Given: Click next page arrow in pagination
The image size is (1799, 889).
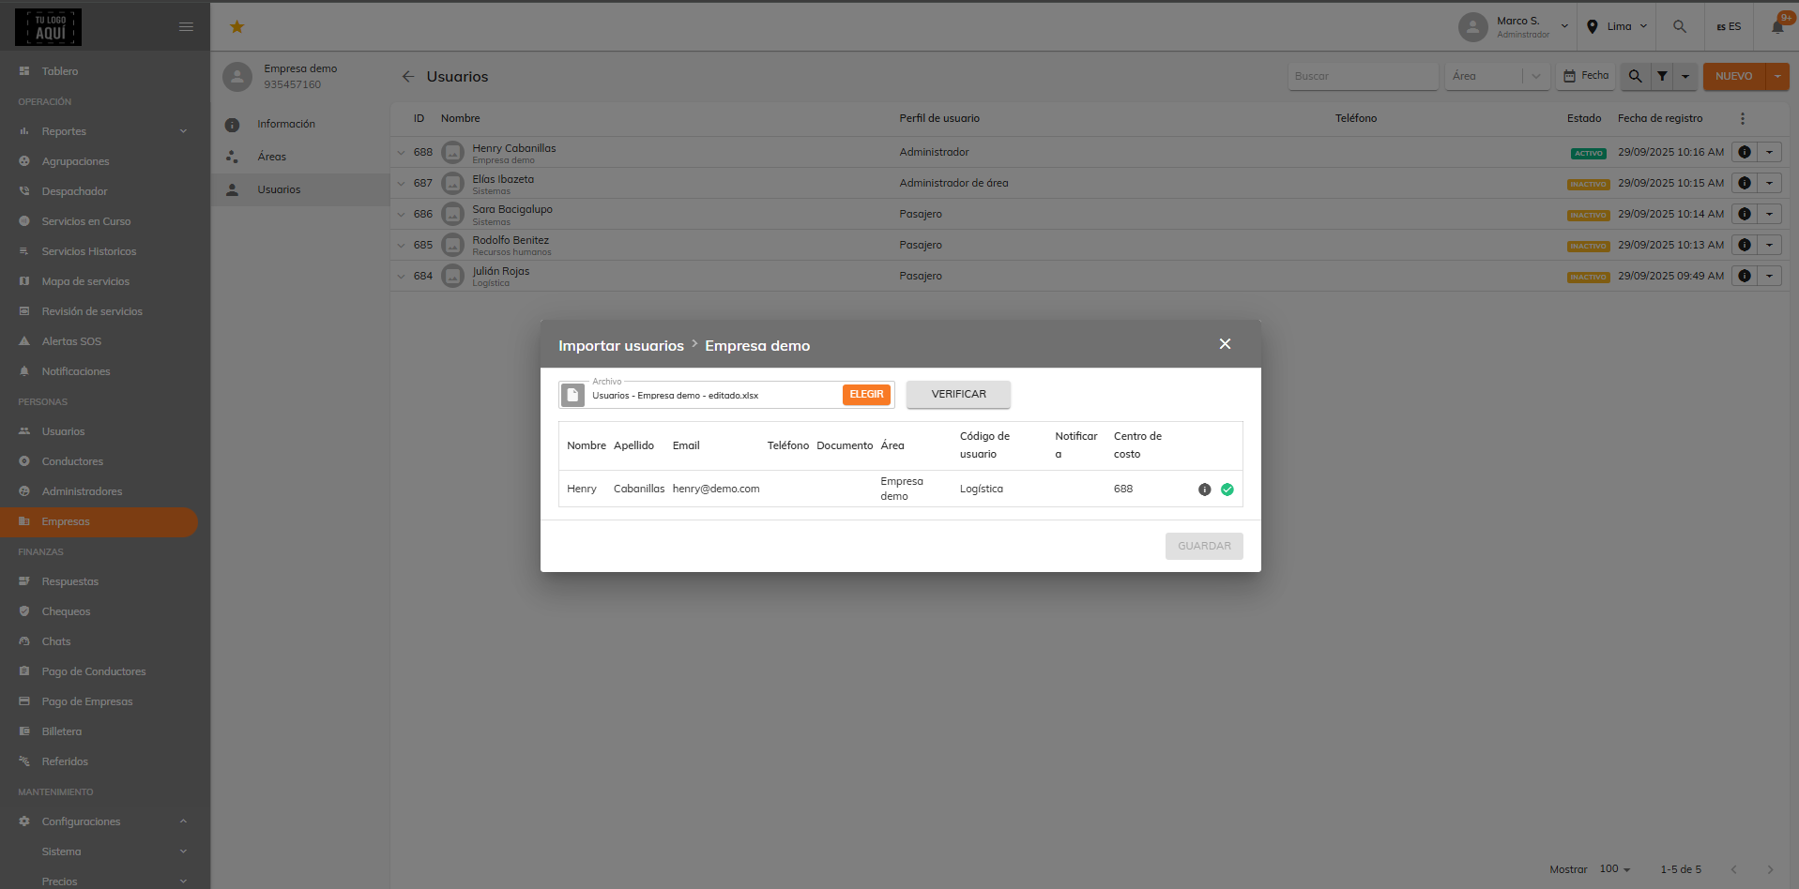Looking at the screenshot, I should (1770, 869).
